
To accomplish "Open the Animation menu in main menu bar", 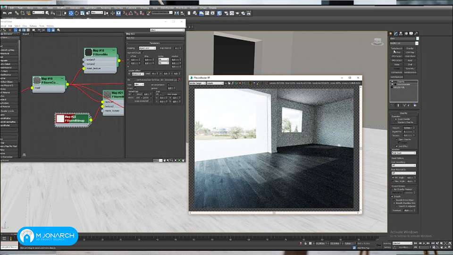I will 75,8.
